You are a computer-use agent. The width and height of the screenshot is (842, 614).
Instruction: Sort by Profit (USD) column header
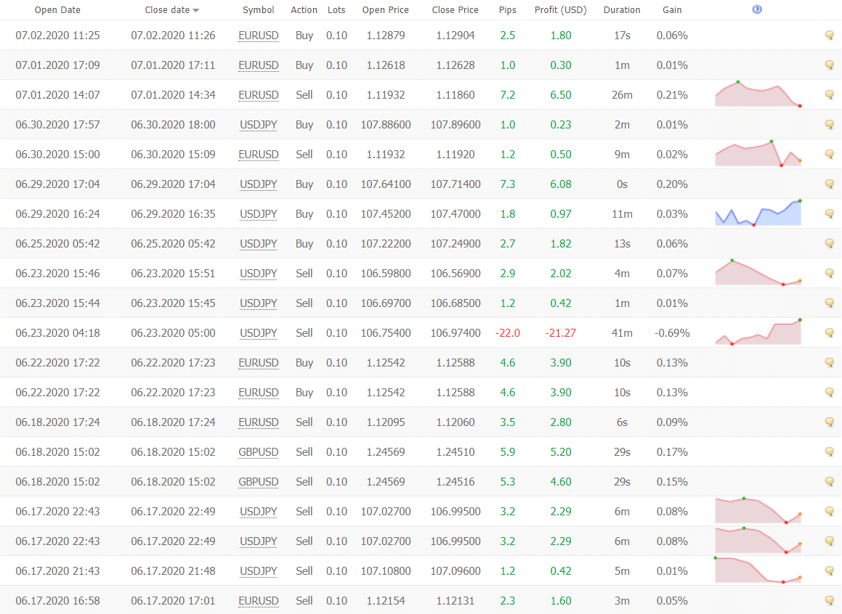pyautogui.click(x=560, y=10)
